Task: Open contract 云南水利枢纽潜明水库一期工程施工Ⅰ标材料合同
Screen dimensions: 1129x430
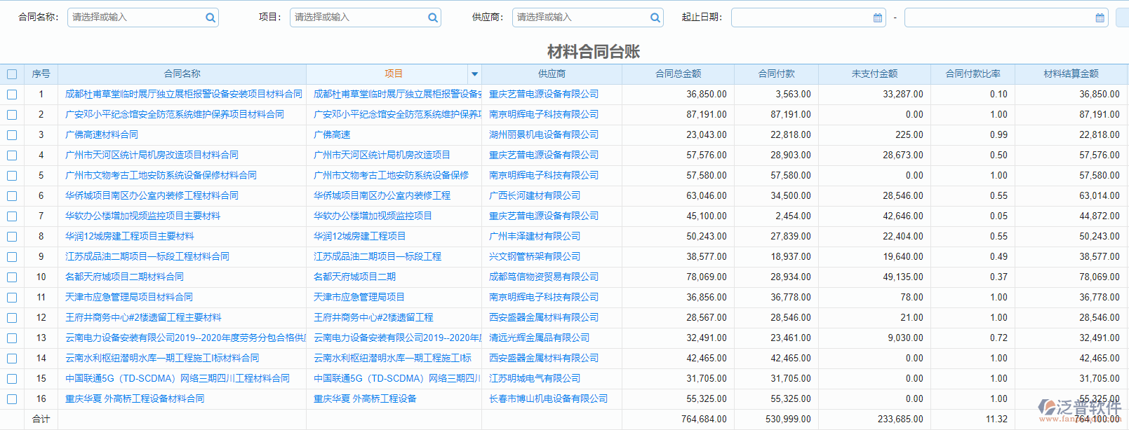Action: (162, 358)
